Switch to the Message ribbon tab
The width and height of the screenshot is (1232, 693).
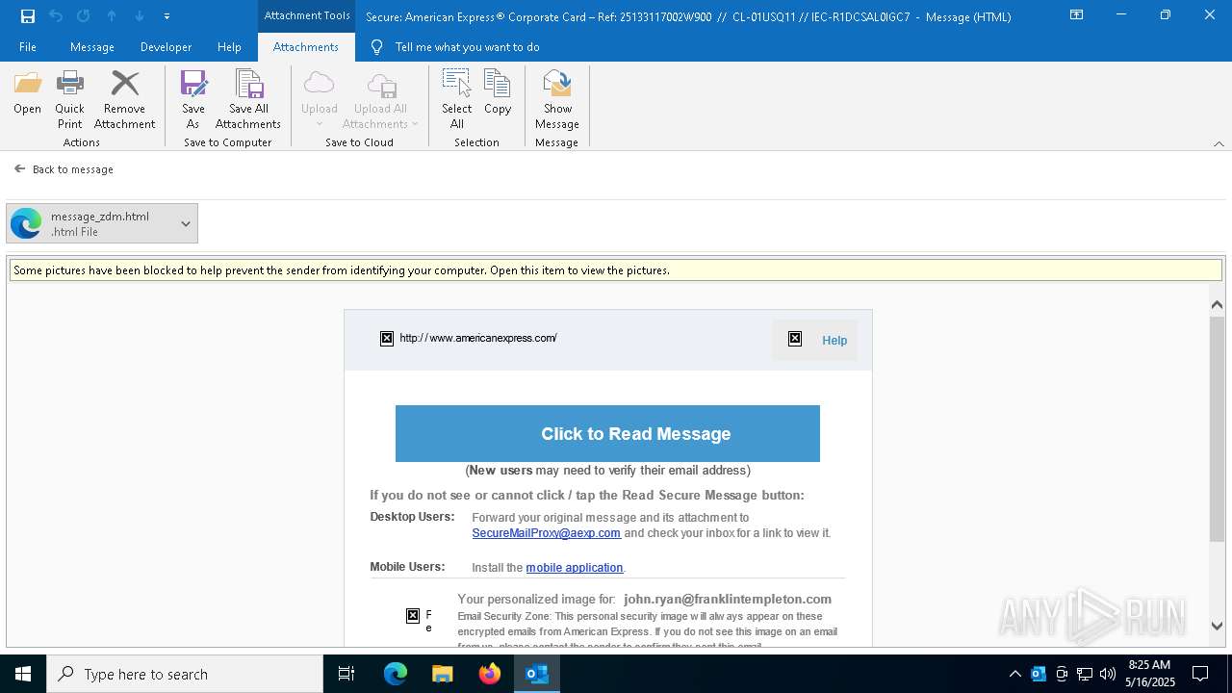tap(92, 47)
